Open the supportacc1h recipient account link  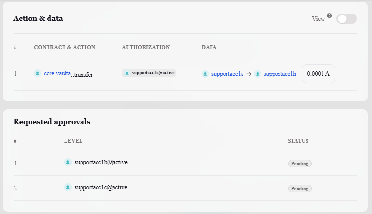[280, 74]
